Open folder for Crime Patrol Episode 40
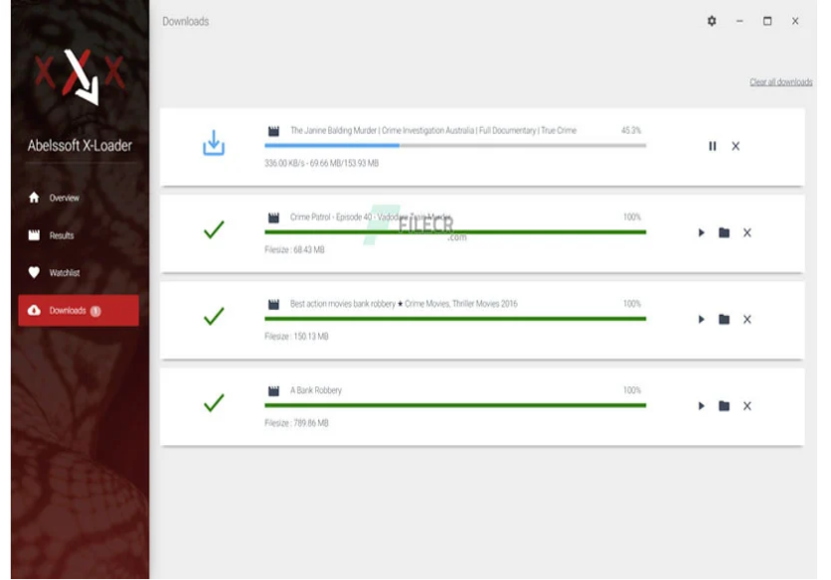This screenshot has height=580, width=831. pos(724,232)
